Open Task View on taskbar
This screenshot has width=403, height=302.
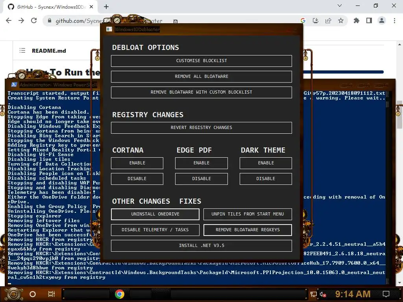coord(52,294)
